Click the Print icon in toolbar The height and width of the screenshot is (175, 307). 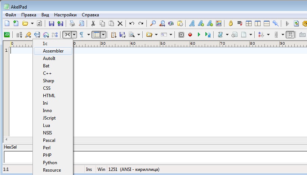coord(72,23)
